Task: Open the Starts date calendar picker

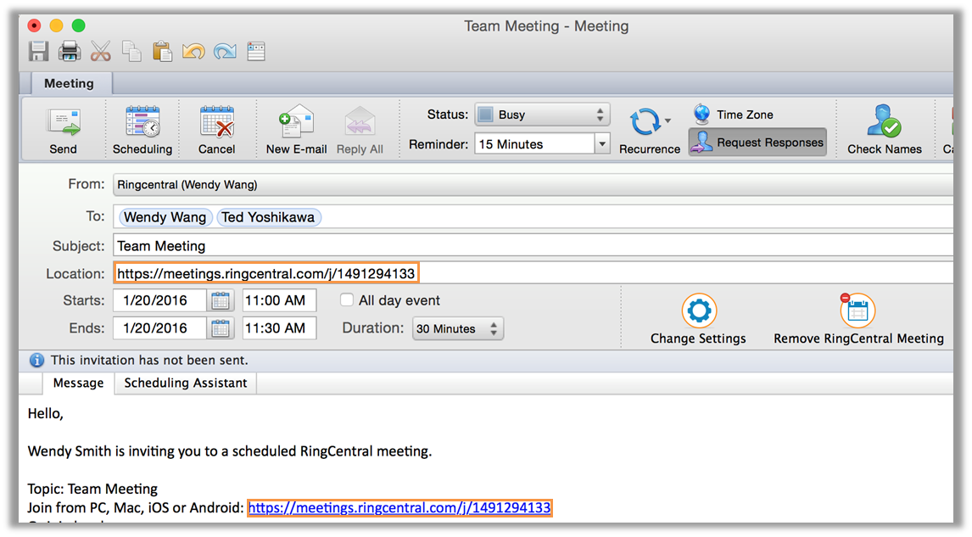Action: (220, 301)
